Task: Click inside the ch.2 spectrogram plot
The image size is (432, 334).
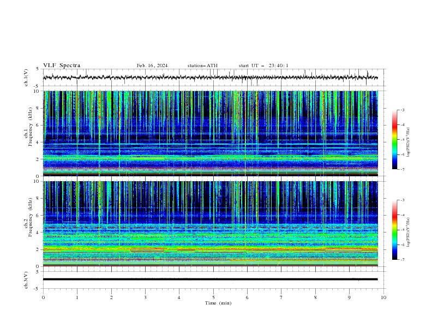Action: coord(210,224)
